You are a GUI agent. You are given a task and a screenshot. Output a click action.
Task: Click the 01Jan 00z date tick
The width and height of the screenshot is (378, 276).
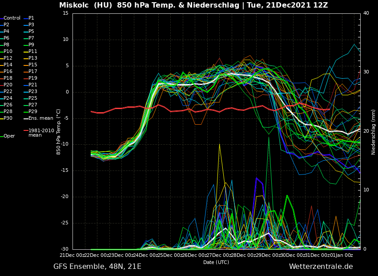point(341,255)
